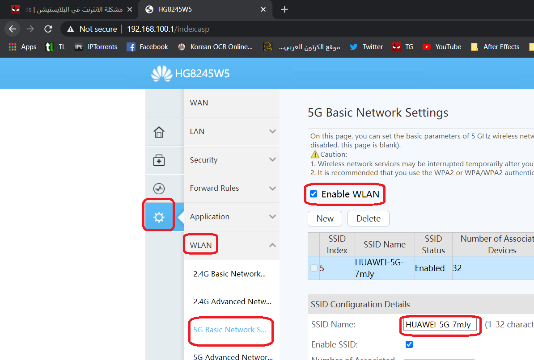Open the TG bookmark
Viewport: 534px width, 360px height.
[402, 47]
